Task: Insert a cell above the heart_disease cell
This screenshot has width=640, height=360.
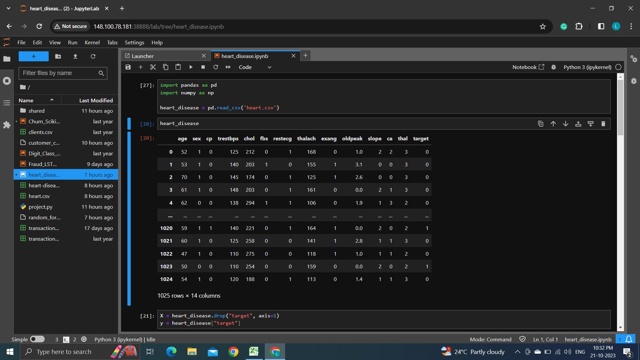Action: pos(578,124)
